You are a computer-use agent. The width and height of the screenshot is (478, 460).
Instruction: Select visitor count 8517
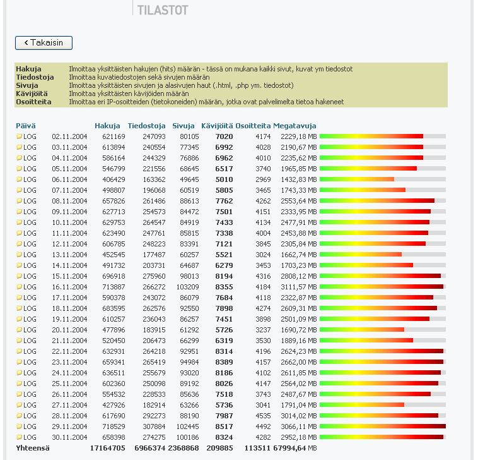[x=224, y=427]
